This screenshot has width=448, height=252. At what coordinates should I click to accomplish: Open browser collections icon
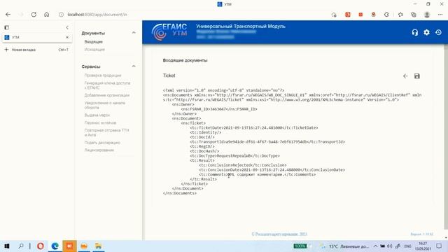(414, 15)
